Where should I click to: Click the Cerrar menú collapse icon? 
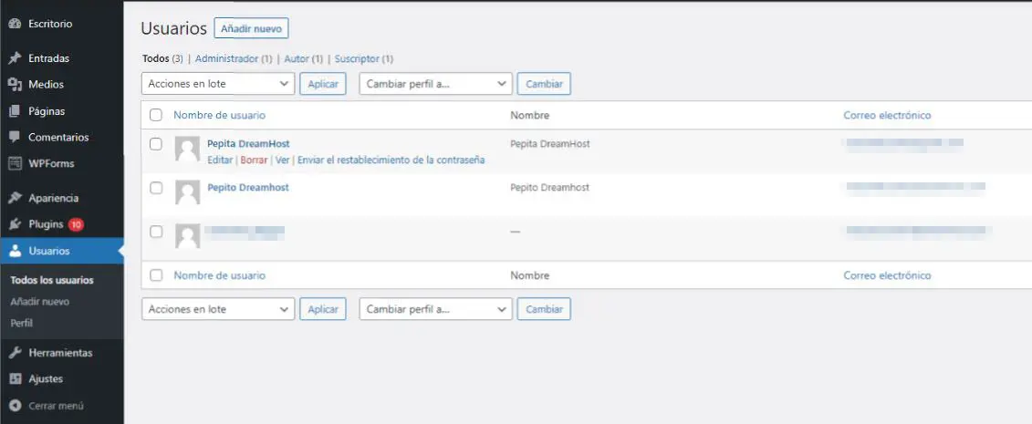pyautogui.click(x=15, y=406)
